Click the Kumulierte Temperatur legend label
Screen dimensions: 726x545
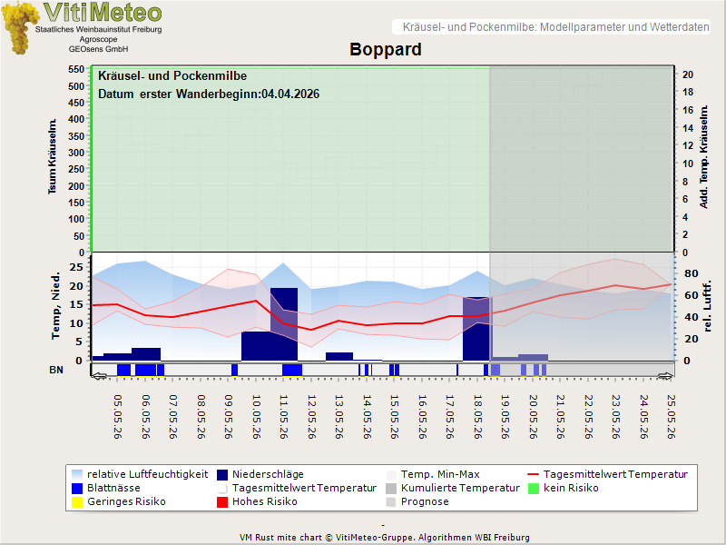(460, 488)
